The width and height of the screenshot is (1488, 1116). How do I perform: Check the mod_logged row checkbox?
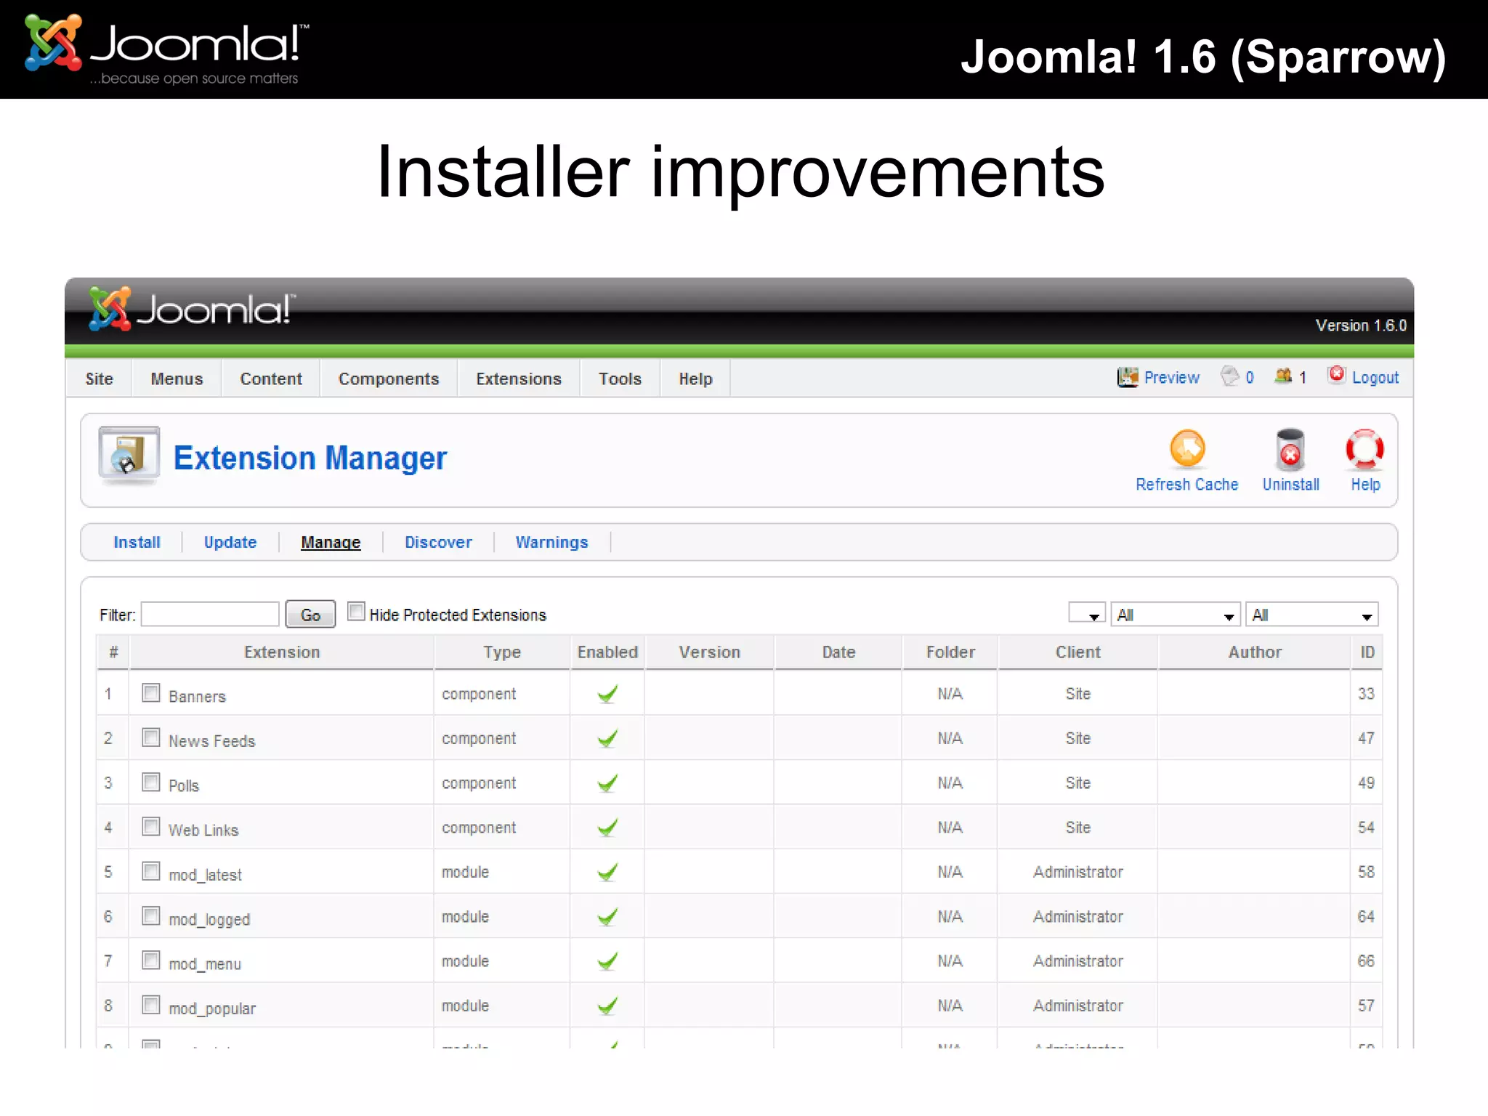[x=151, y=915]
